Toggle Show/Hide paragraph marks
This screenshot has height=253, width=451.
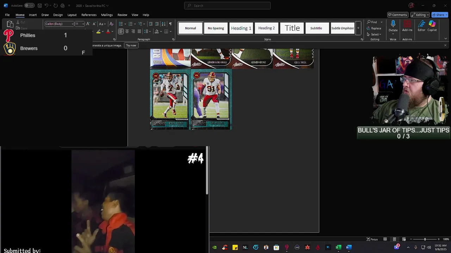click(x=170, y=24)
